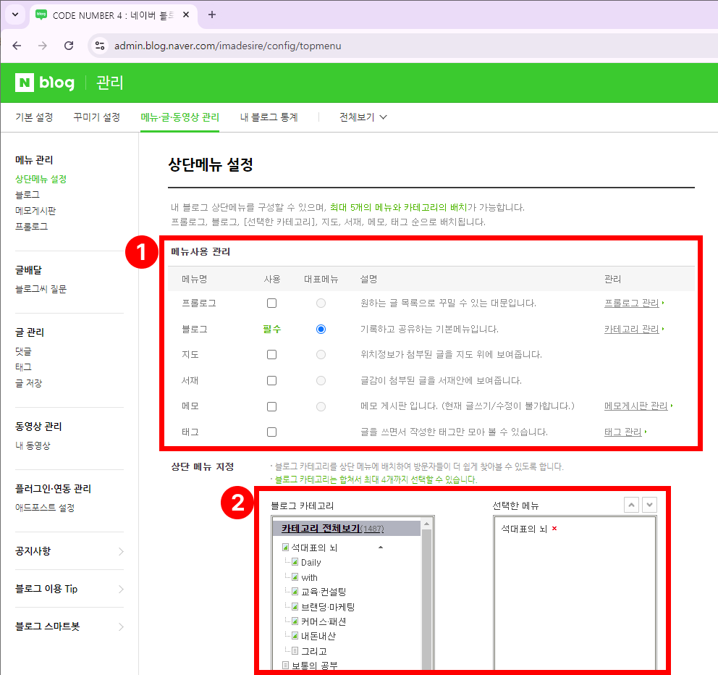
Task: Select the 브랜딩·마케팅 category in tree
Action: pos(328,607)
